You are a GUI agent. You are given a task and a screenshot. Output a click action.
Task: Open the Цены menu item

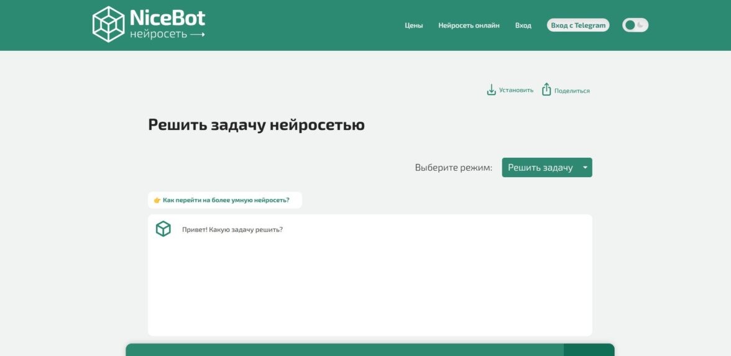point(413,25)
